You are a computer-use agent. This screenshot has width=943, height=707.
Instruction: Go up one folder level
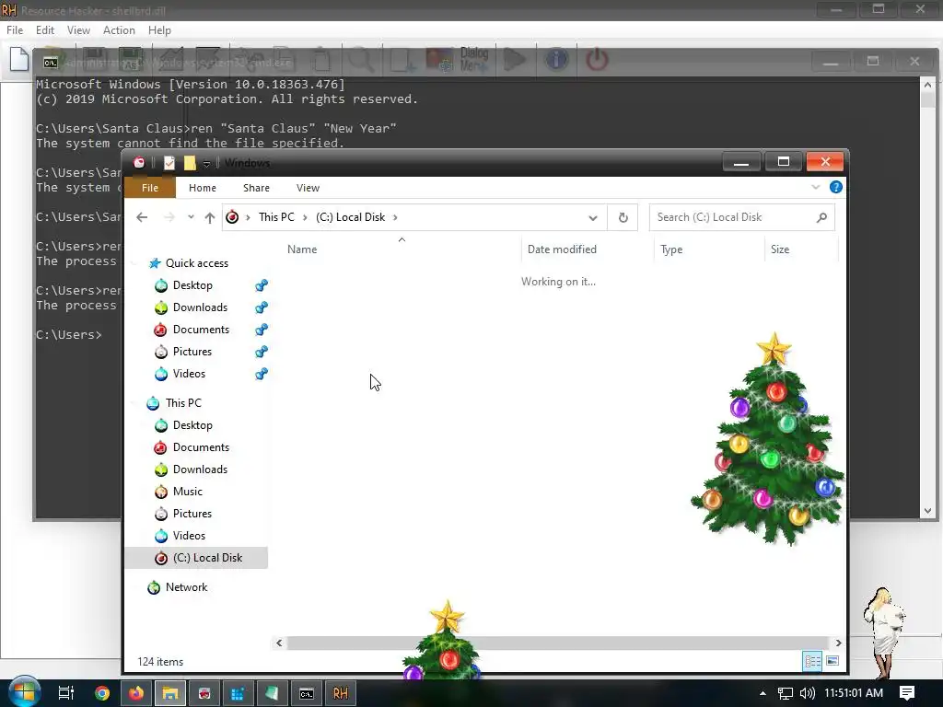click(x=209, y=217)
